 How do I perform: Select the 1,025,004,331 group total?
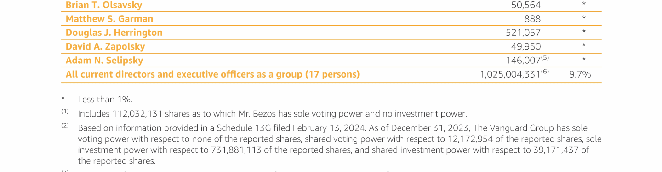click(x=510, y=74)
